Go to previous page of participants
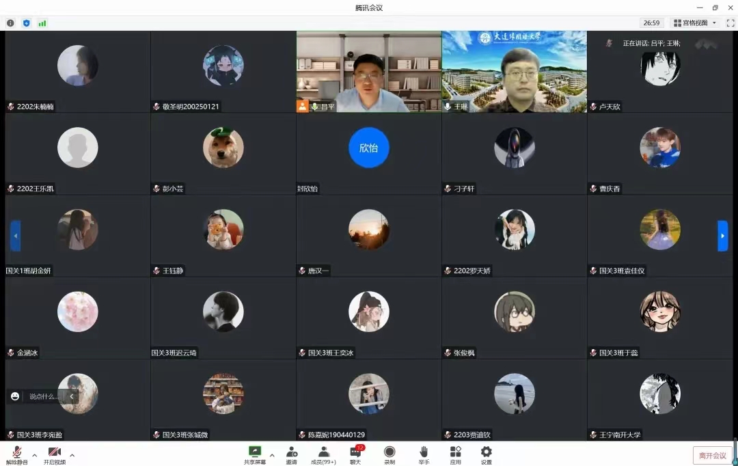This screenshot has width=738, height=466. (x=15, y=236)
